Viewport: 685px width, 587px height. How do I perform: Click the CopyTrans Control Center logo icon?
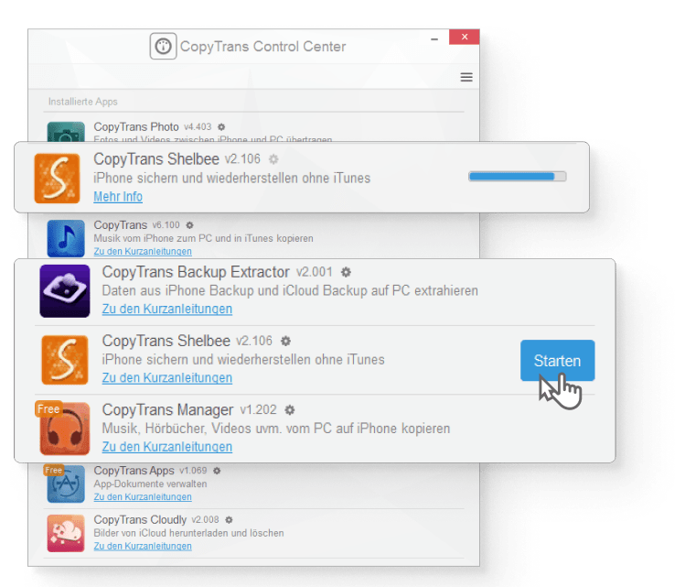click(x=163, y=46)
